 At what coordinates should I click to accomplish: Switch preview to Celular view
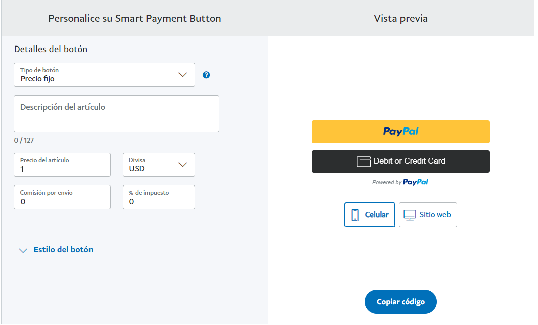click(370, 215)
